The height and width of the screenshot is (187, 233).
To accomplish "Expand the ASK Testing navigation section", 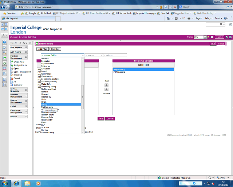I will pos(25,52).
